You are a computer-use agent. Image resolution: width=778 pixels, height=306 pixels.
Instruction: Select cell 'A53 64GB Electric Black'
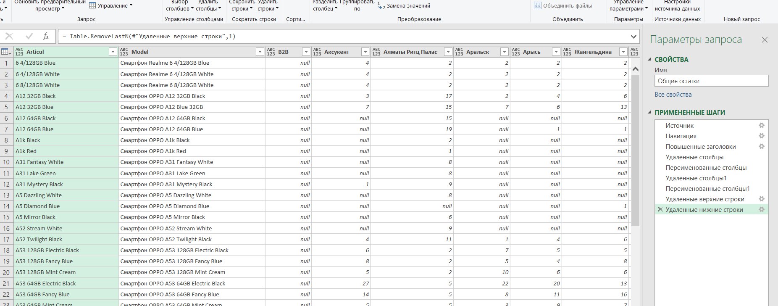(66, 283)
